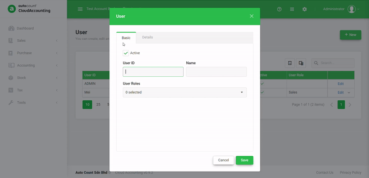Open the apps grid icon
The width and height of the screenshot is (369, 178).
[292, 9]
